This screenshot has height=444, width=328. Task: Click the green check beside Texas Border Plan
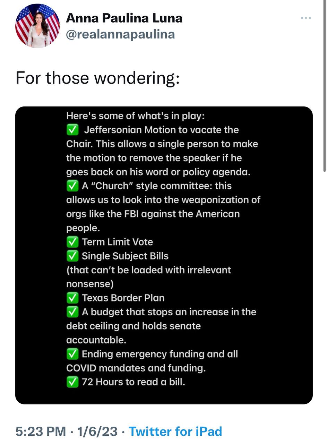point(72,298)
